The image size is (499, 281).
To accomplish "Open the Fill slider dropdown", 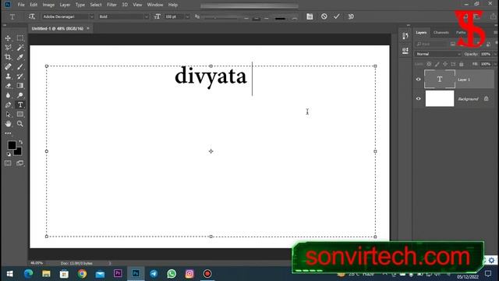I will (x=495, y=64).
